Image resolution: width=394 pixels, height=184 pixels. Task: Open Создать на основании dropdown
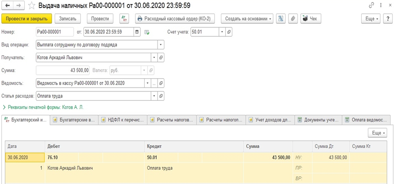click(247, 18)
